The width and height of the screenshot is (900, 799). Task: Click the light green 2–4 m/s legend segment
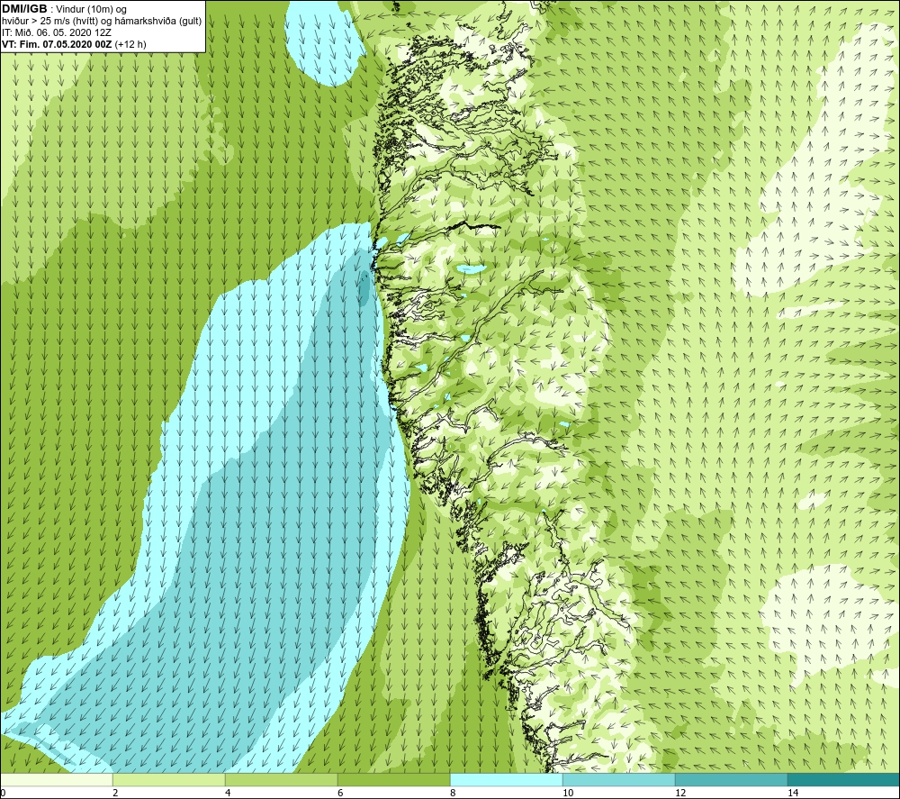coord(169,780)
